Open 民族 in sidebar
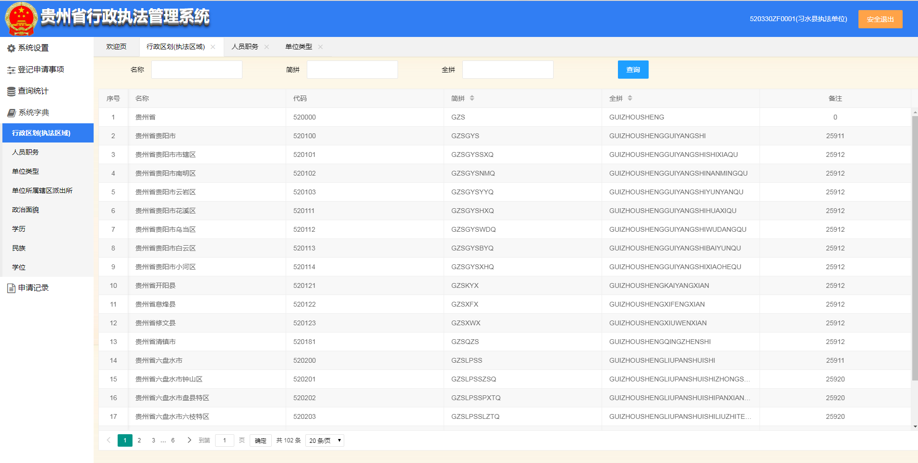This screenshot has width=918, height=463. point(48,248)
